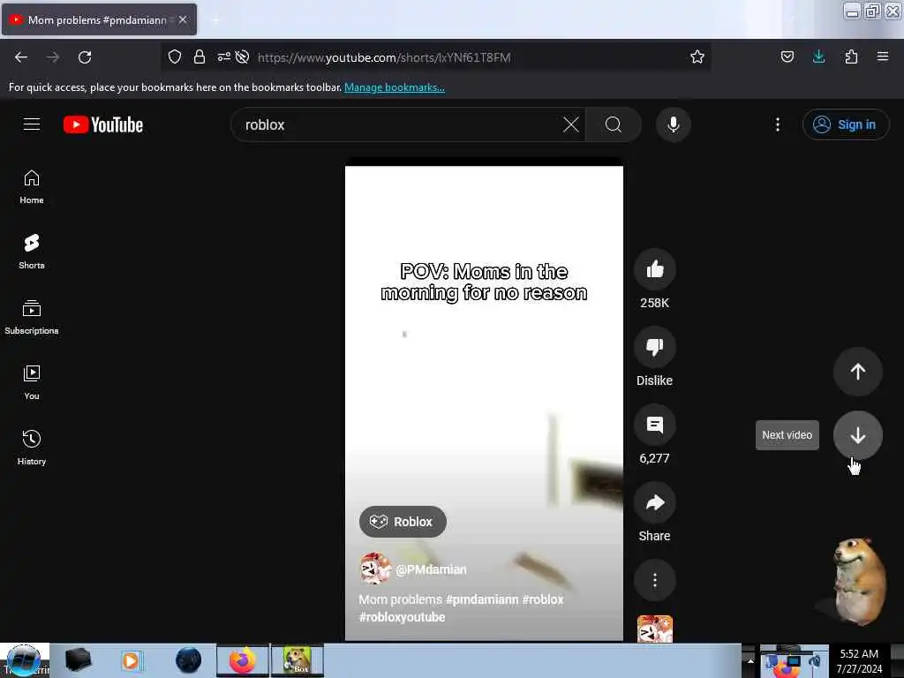Switch to Firefox in the taskbar
The image size is (904, 678).
pos(243,660)
